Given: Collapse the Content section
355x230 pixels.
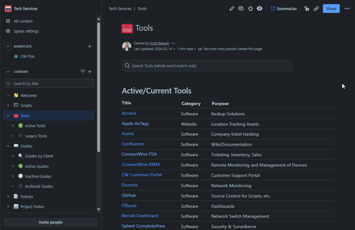Looking at the screenshot, I should coord(8,72).
